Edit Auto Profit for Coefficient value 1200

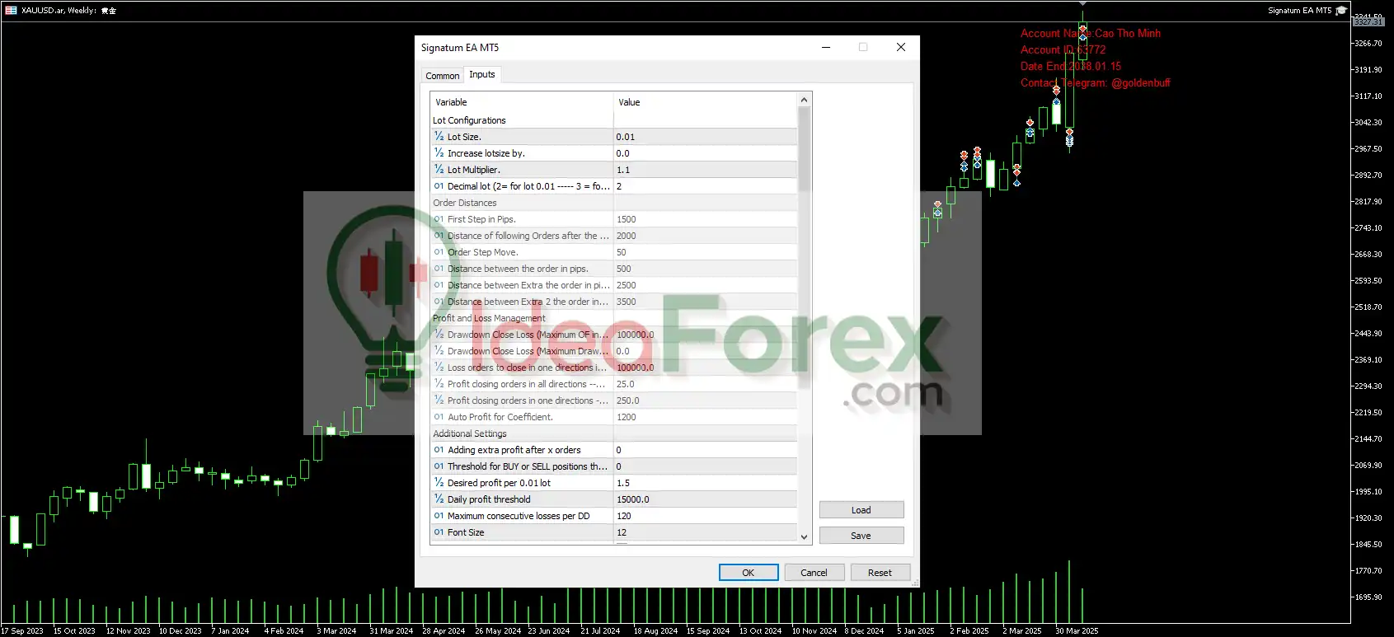click(x=705, y=417)
